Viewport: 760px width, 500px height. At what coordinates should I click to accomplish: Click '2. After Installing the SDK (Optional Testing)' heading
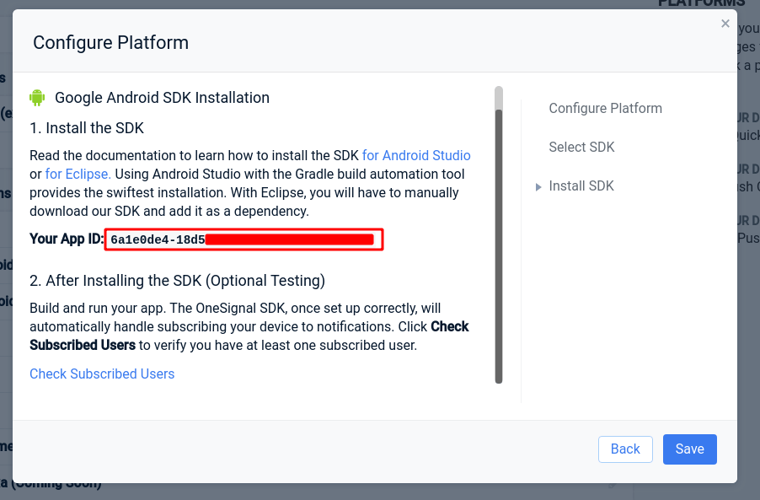(x=178, y=281)
